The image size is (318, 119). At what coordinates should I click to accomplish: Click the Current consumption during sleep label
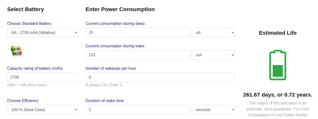pos(115,24)
